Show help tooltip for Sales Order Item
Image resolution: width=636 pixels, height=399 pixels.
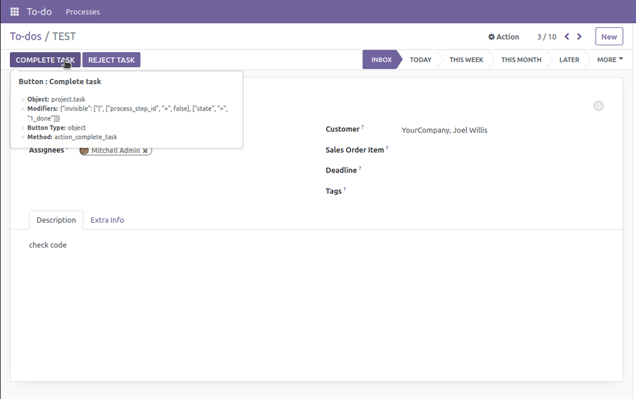(x=387, y=148)
